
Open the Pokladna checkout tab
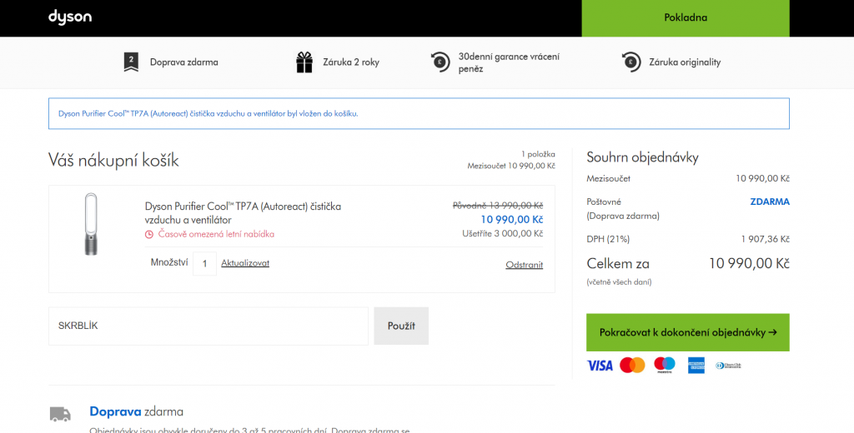pyautogui.click(x=686, y=18)
